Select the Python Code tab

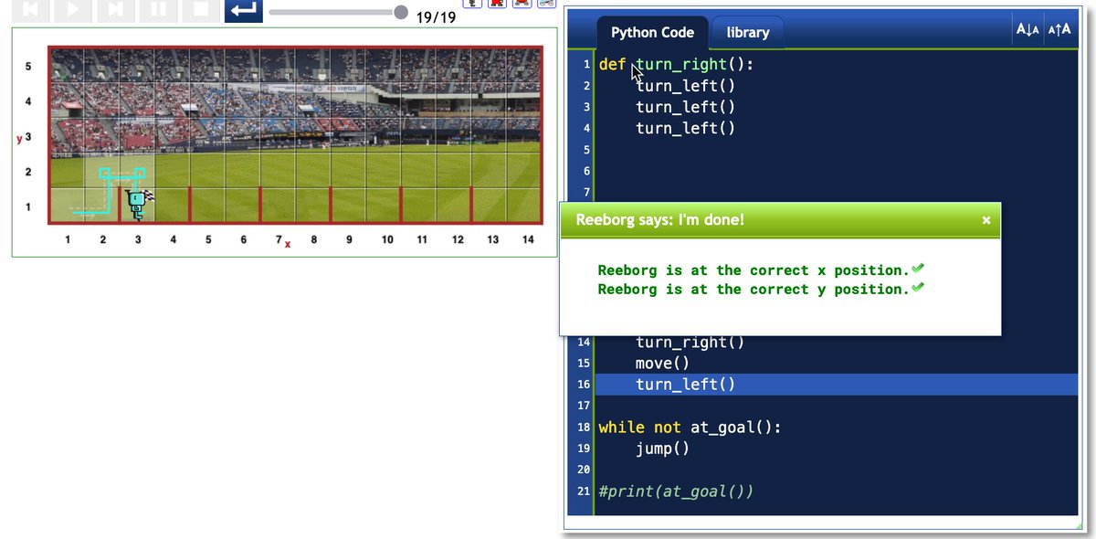coord(653,32)
